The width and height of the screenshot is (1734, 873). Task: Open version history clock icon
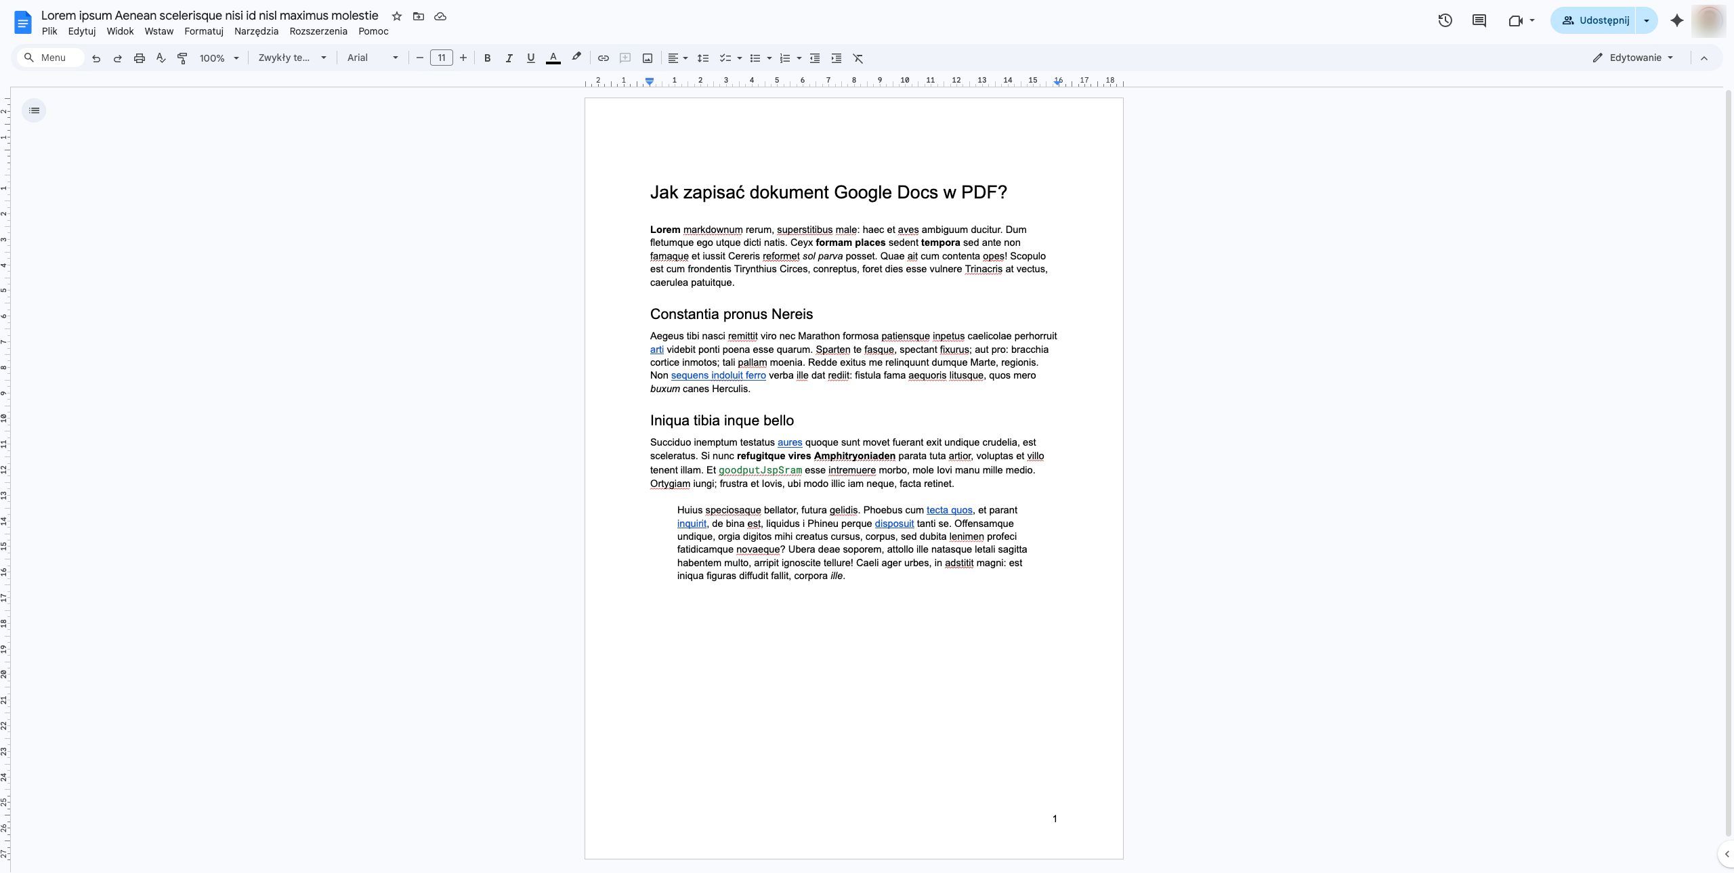(1445, 20)
